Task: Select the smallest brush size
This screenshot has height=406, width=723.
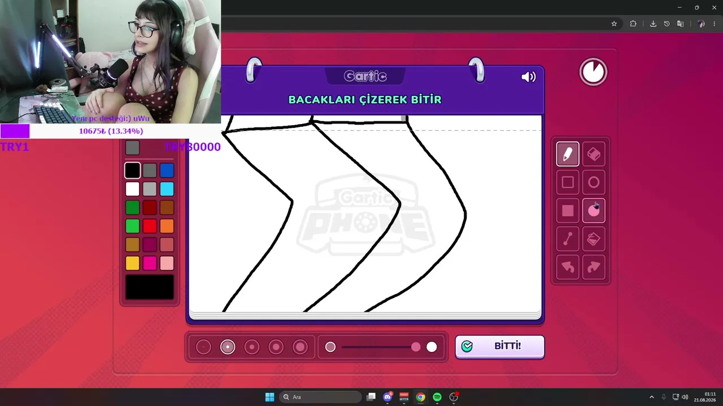Action: click(203, 347)
